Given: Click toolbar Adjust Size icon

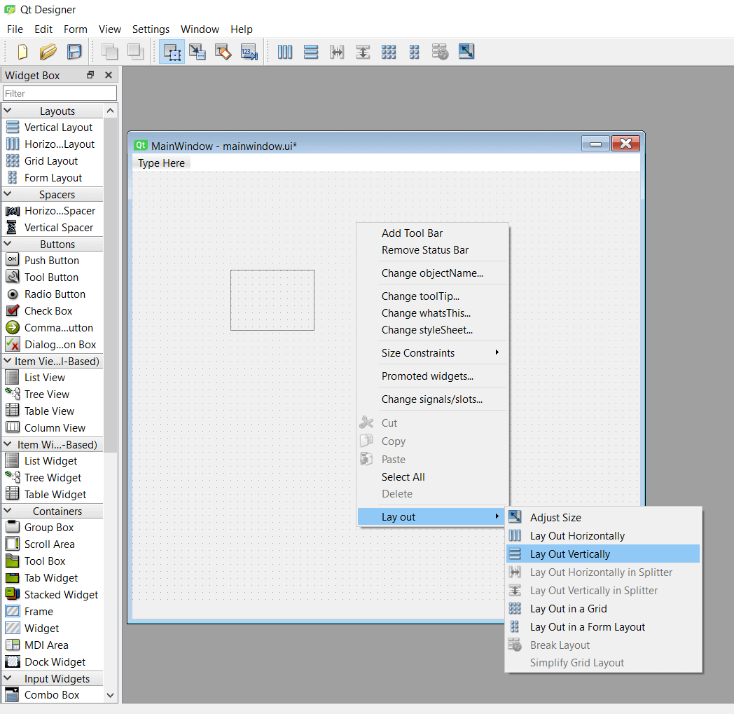Looking at the screenshot, I should (x=466, y=52).
